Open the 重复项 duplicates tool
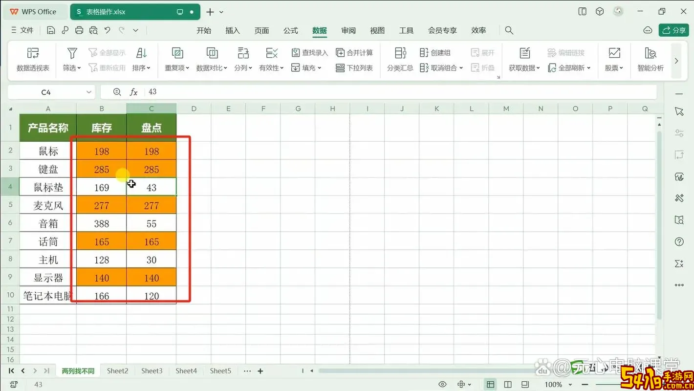This screenshot has height=391, width=694. (x=177, y=60)
